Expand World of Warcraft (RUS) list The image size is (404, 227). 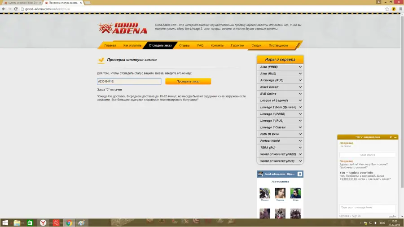click(x=280, y=161)
